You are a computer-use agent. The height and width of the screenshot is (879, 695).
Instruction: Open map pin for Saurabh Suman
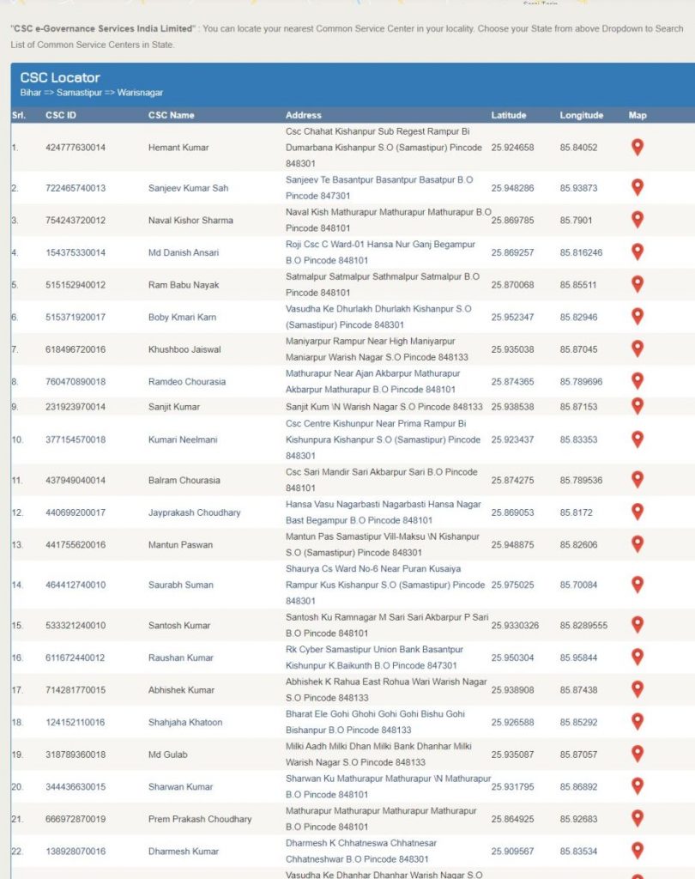coord(638,585)
